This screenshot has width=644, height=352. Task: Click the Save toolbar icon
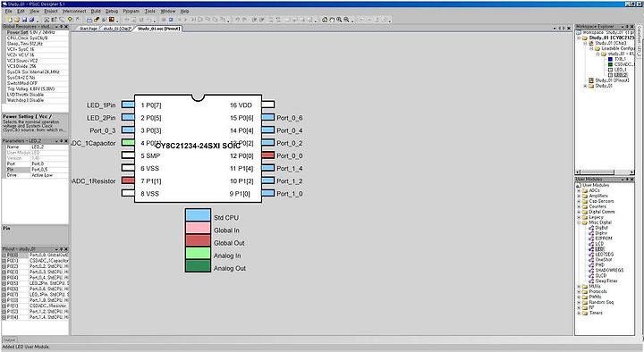click(25, 20)
